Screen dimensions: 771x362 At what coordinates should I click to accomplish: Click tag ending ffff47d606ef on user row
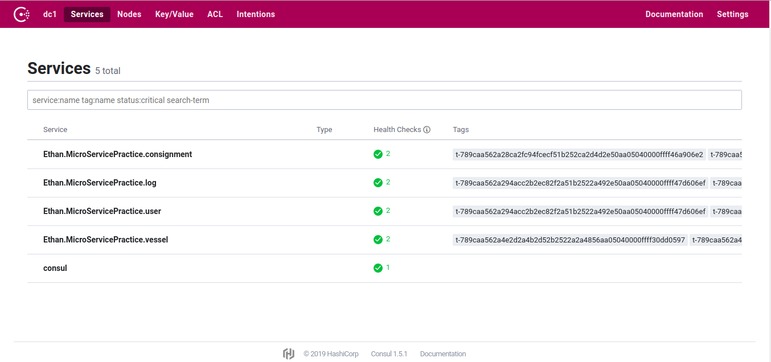(580, 211)
